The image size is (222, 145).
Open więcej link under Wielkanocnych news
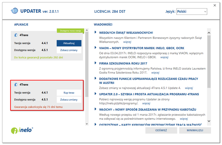pyautogui.click(x=127, y=42)
